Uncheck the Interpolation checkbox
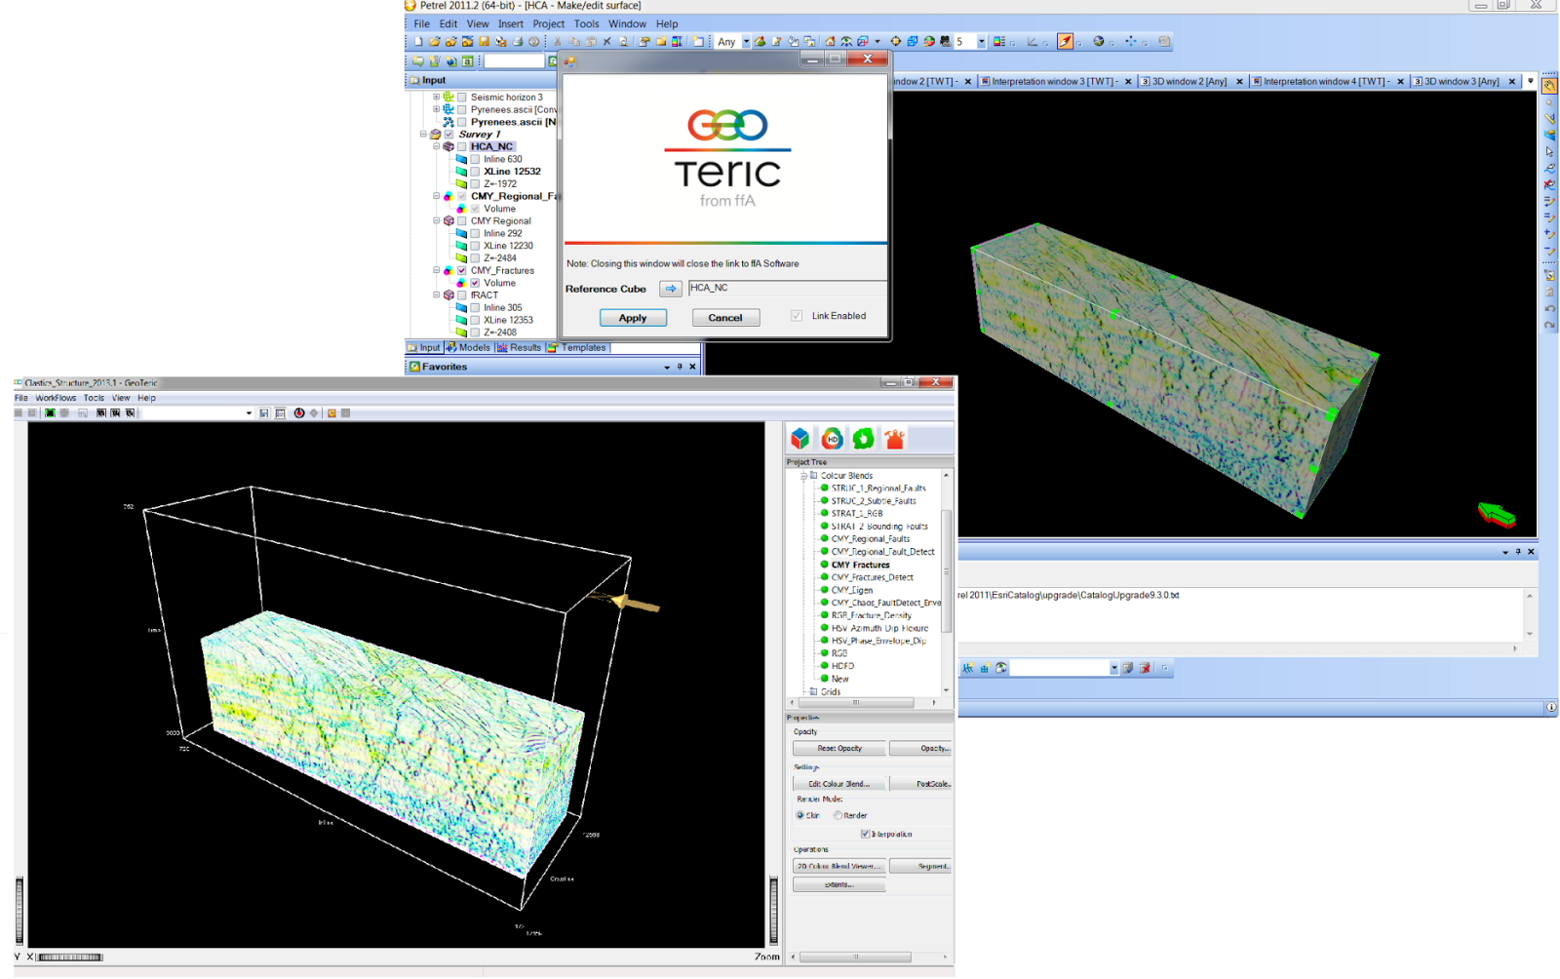This screenshot has height=979, width=1560. pos(865,834)
